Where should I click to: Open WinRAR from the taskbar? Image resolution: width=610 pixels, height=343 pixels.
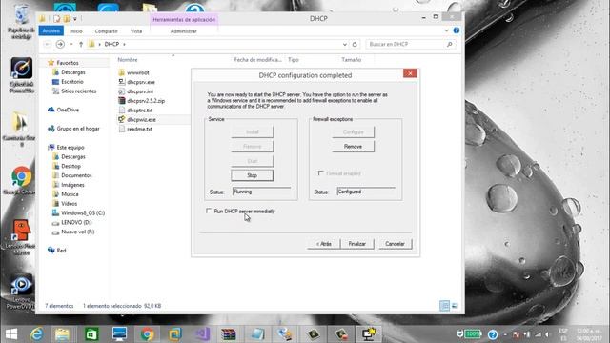[x=229, y=334]
